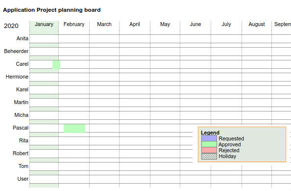Select the February month header
Viewport: 291px width, 191px height.
(x=74, y=25)
